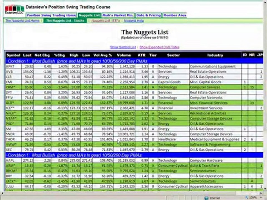Open the Member Area tab
This screenshot has width=267, height=200.
point(175,15)
